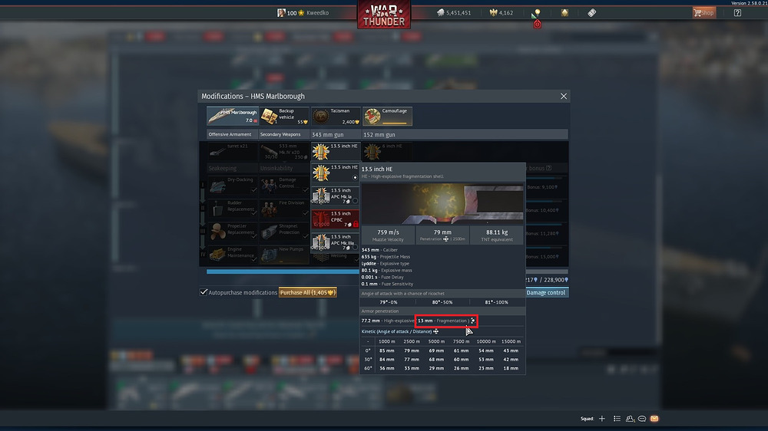The image size is (768, 431).
Task: Click the Damage control button
Action: click(x=546, y=292)
